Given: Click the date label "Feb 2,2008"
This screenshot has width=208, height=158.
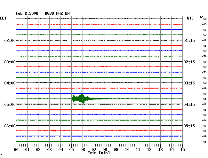Looking at the screenshot, I should coord(27,13).
